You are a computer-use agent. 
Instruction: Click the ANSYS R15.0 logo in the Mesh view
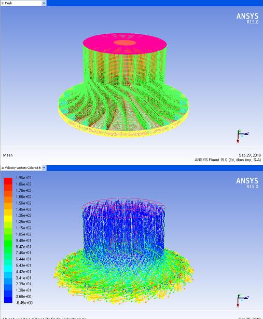247,18
